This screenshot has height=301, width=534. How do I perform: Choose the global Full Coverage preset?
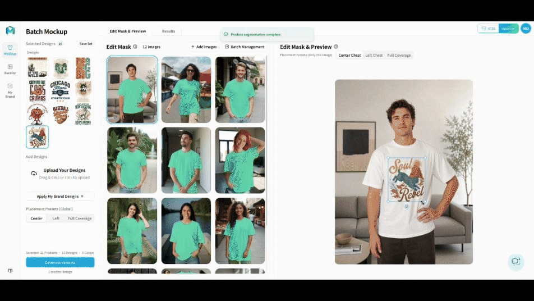(80, 218)
